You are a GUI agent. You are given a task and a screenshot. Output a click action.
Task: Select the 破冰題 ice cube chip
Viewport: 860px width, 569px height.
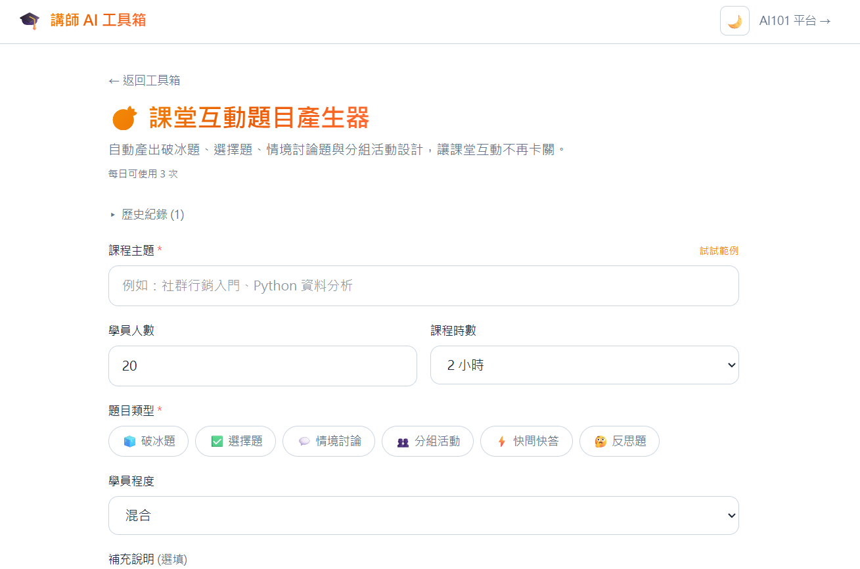click(x=148, y=442)
